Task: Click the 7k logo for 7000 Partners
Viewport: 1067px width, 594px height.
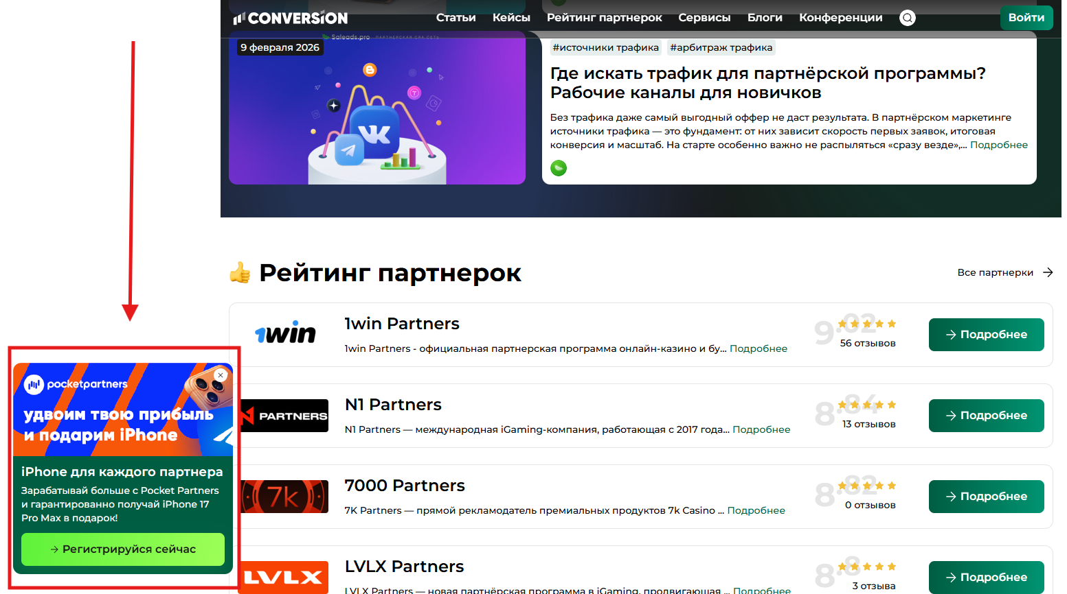Action: click(x=284, y=496)
